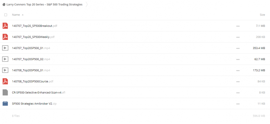This screenshot has height=124, width=270.
Task: Click the zip archive icon for SP500 Strategies Amibroker V2
Action: click(5, 103)
